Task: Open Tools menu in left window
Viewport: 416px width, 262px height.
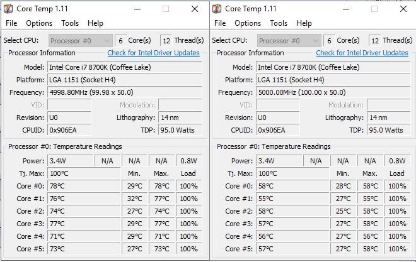Action: pyautogui.click(x=70, y=23)
